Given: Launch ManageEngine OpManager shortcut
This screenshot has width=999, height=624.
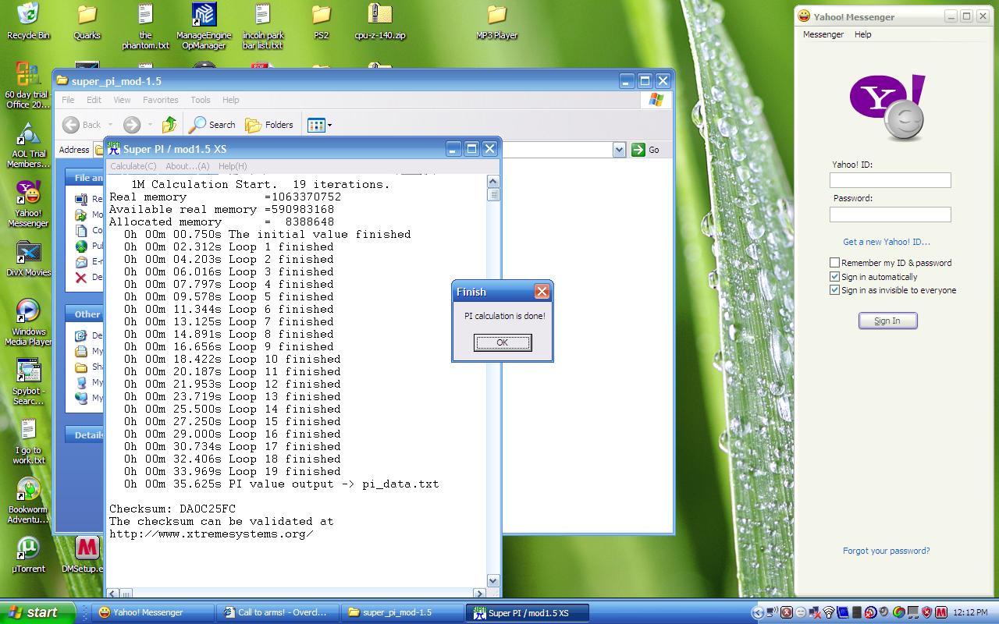Looking at the screenshot, I should 204,26.
